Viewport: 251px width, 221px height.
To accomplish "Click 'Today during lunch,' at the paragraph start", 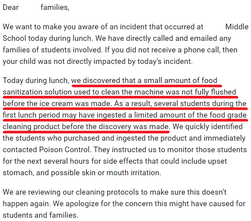I will (36, 81).
